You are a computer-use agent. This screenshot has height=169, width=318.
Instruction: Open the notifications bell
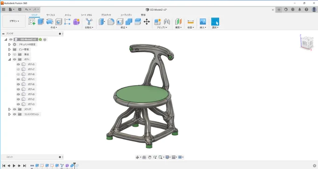tap(300, 9)
